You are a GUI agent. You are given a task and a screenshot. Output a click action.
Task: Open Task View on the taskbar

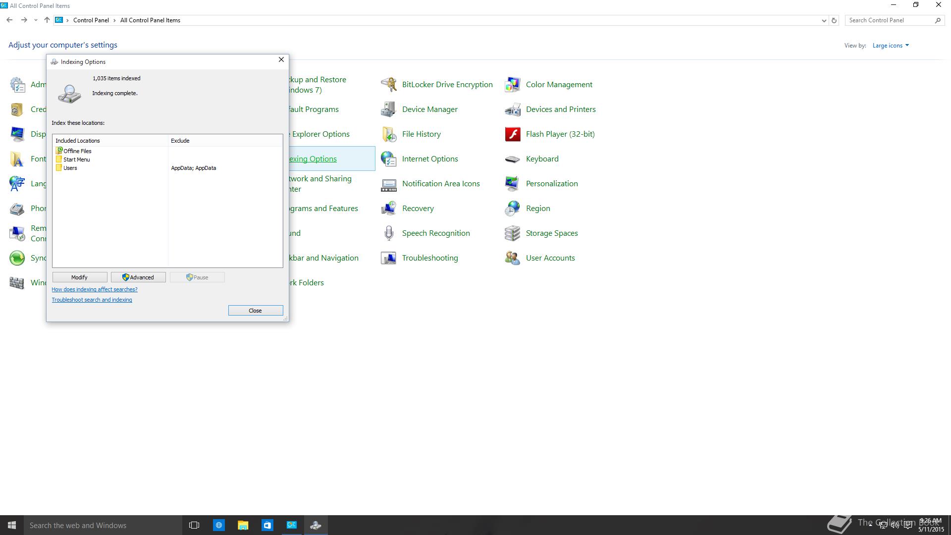[194, 525]
